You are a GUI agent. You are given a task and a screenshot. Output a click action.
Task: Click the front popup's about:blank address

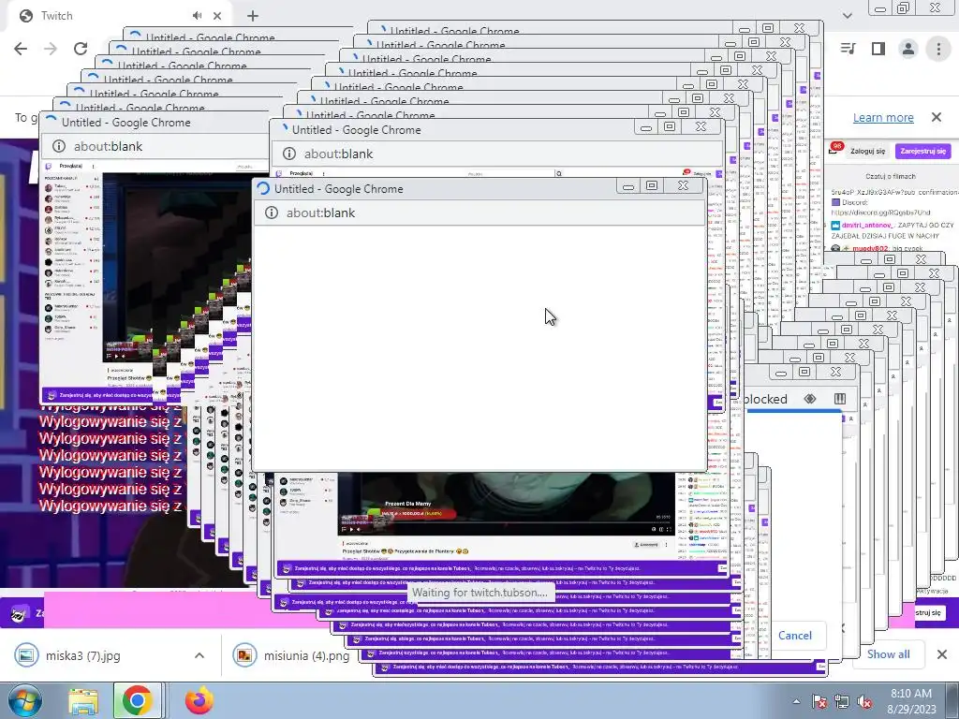pos(320,213)
